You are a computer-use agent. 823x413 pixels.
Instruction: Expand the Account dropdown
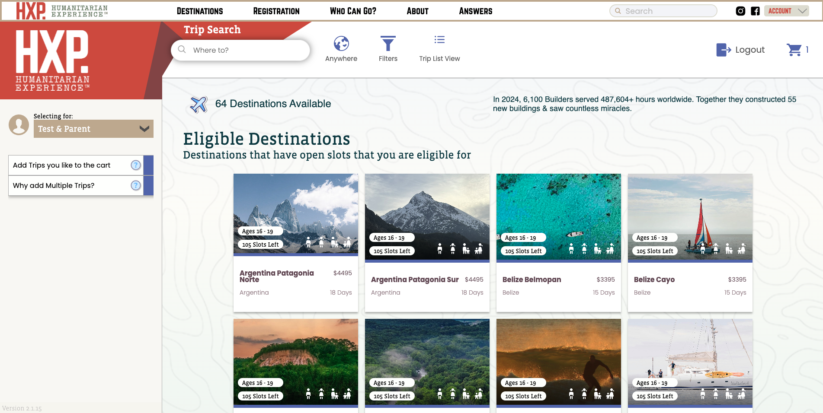787,11
